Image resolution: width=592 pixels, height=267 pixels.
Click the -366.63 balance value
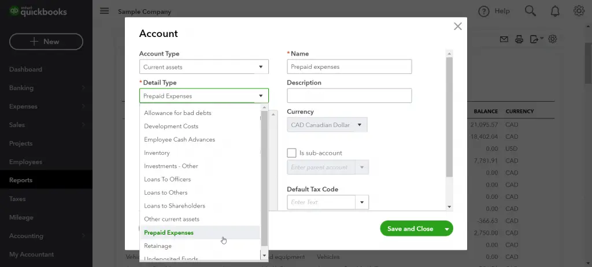pos(487,221)
